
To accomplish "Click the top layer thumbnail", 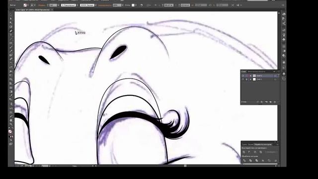I will point(254,76).
